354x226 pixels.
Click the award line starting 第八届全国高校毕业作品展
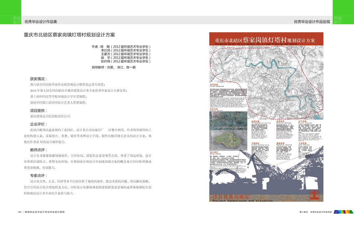68,85
